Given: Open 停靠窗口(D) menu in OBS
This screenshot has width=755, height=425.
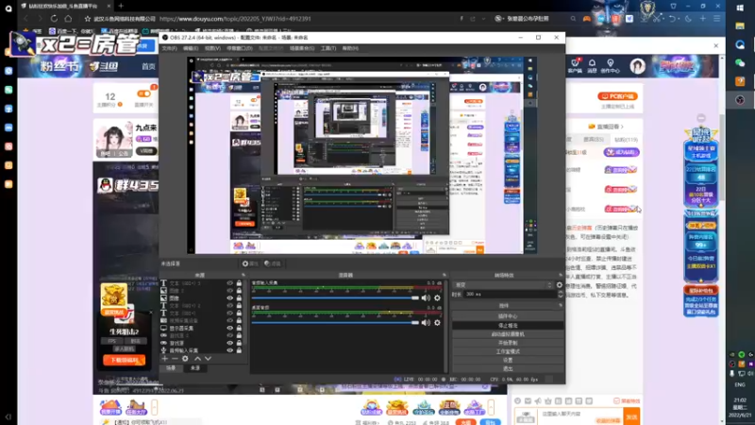Looking at the screenshot, I should [x=240, y=48].
